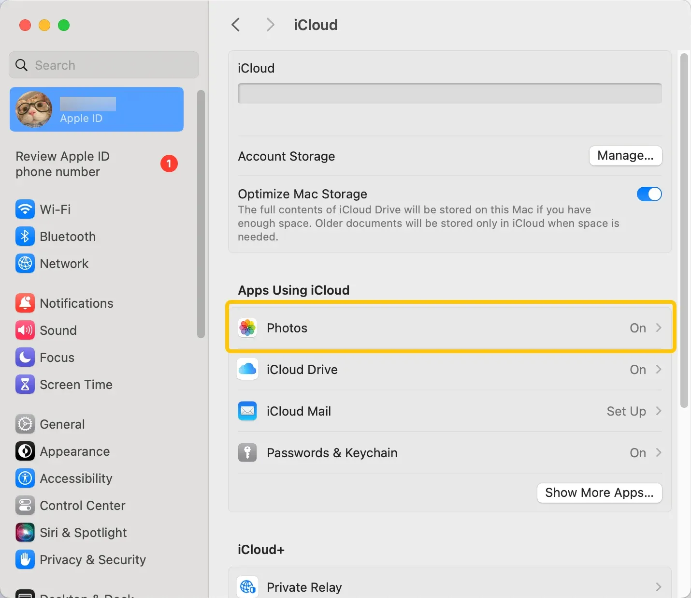691x598 pixels.
Task: Click the Manage... storage button
Action: pyautogui.click(x=625, y=156)
